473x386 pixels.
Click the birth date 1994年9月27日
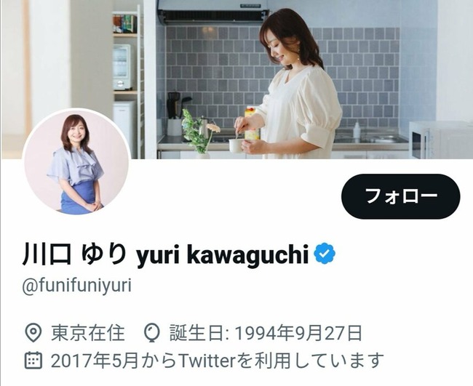(x=298, y=333)
